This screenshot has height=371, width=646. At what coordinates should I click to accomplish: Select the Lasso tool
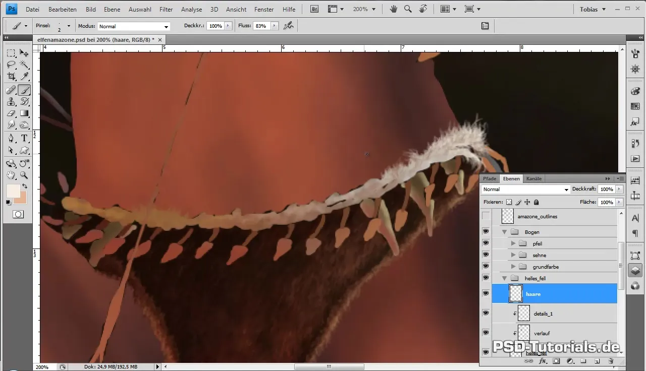click(x=11, y=65)
